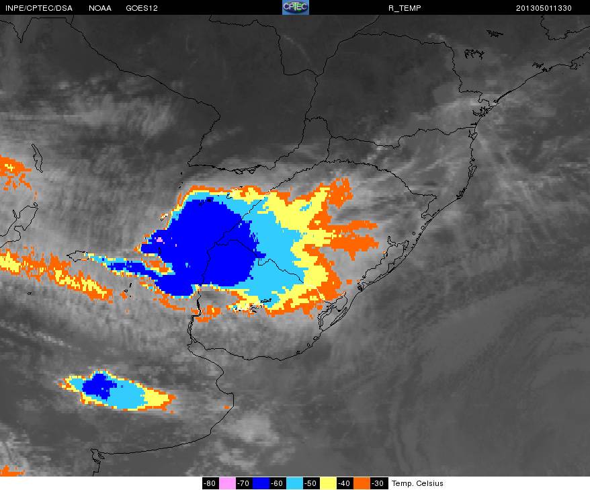
Task: Click the GOES12 satellite label
Action: (142, 8)
